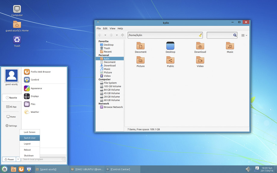Open Firefox from the taskbar

pos(21,169)
